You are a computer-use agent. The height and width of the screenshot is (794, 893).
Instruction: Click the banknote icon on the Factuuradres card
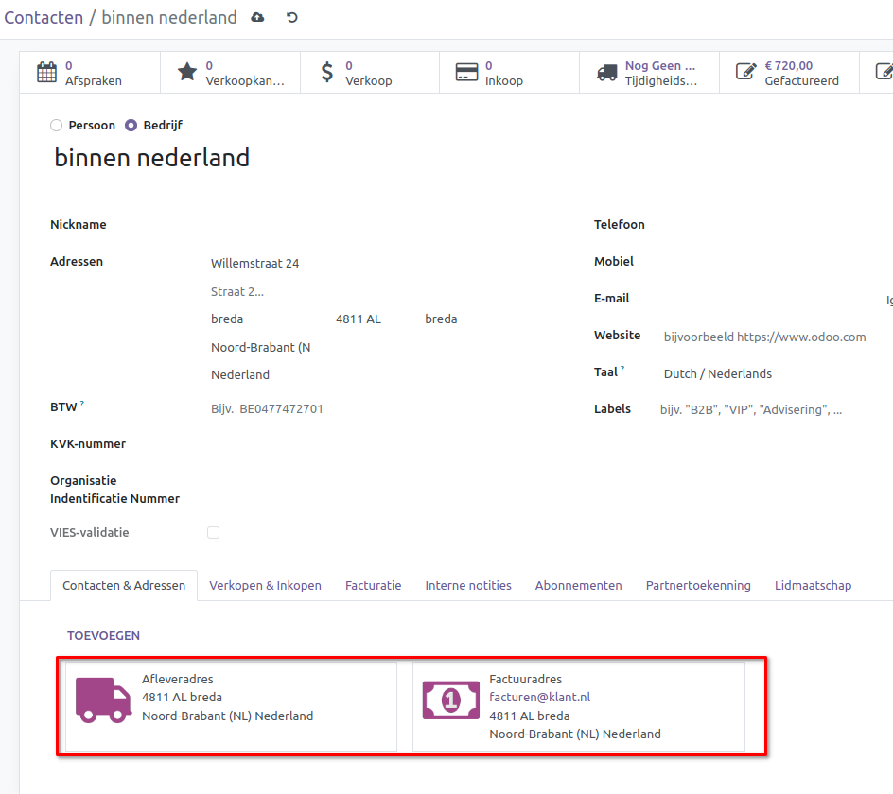point(451,699)
